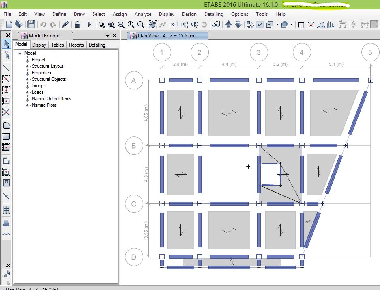Click the Zoom Out magnifier icon
This screenshot has width=380, height=290.
click(141, 24)
